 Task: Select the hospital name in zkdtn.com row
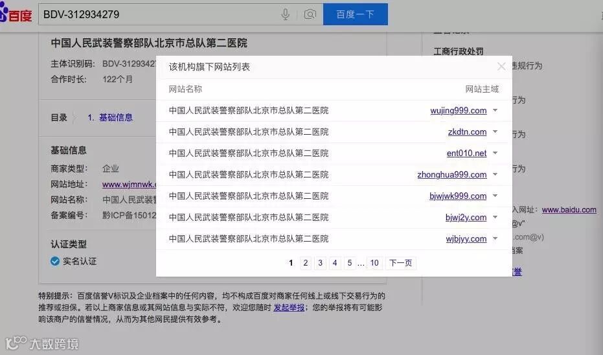pyautogui.click(x=249, y=132)
